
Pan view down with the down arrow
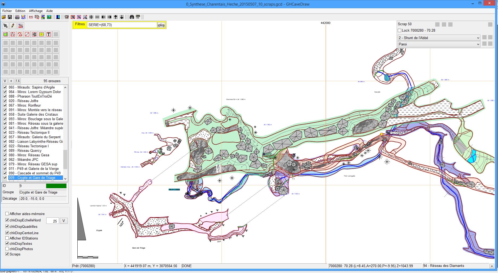pos(122,17)
